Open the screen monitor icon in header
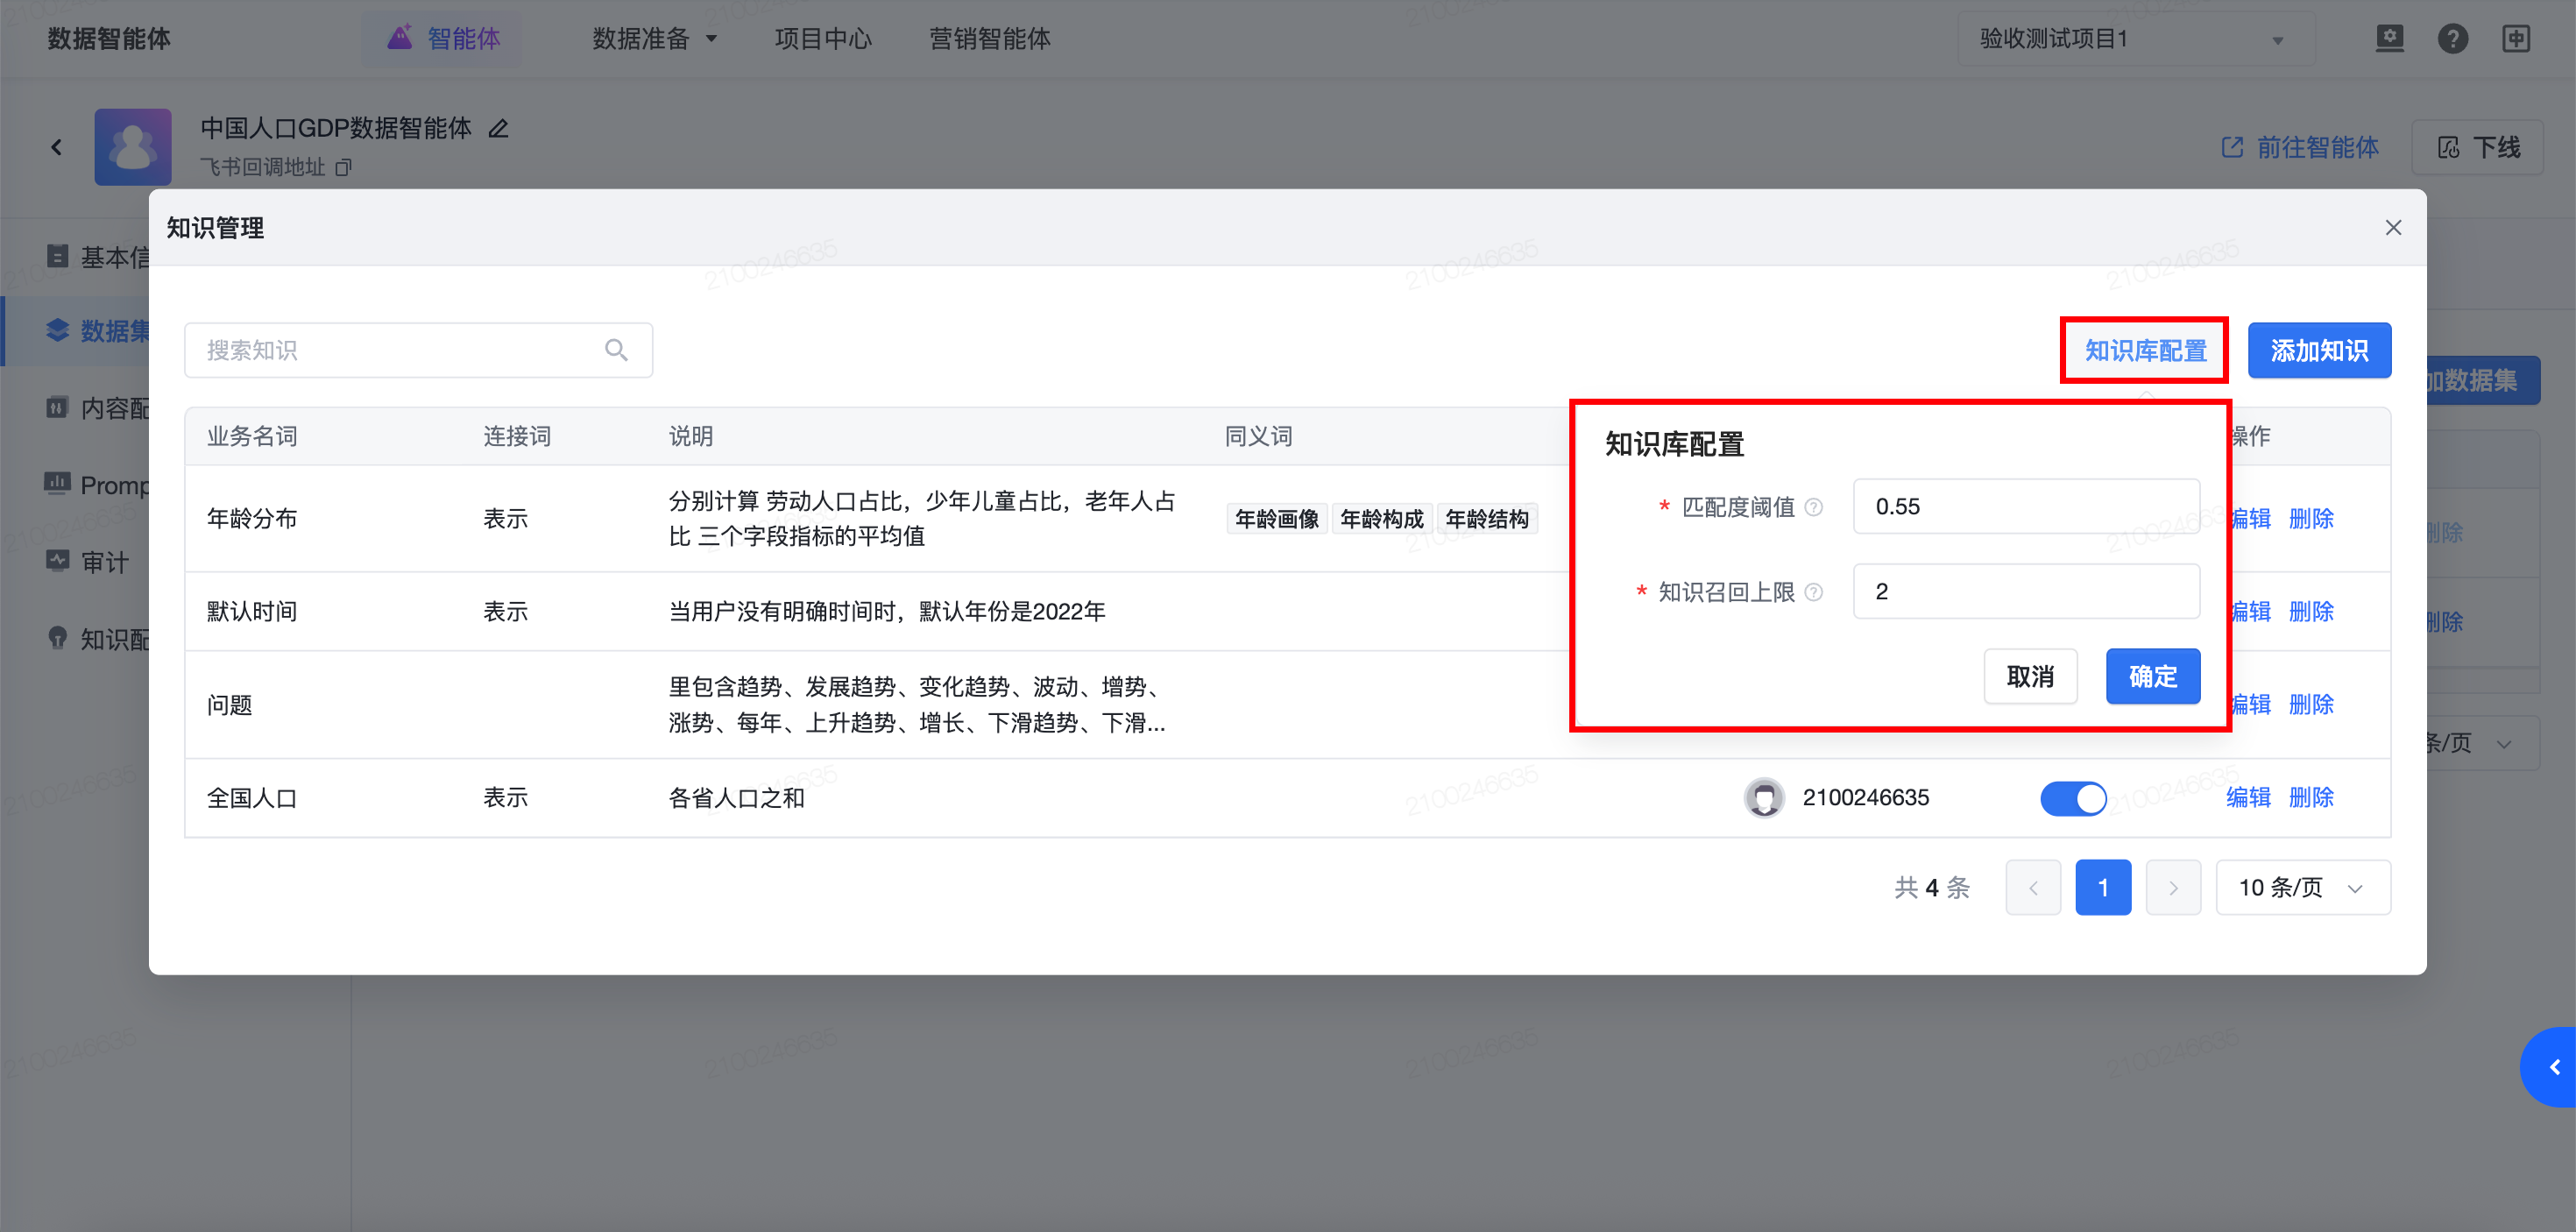Image resolution: width=2576 pixels, height=1232 pixels. [x=2390, y=39]
